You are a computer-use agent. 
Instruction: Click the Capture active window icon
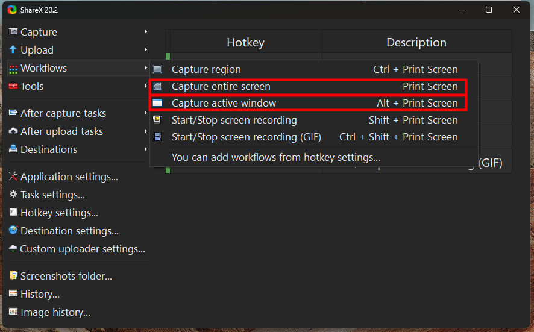click(157, 103)
